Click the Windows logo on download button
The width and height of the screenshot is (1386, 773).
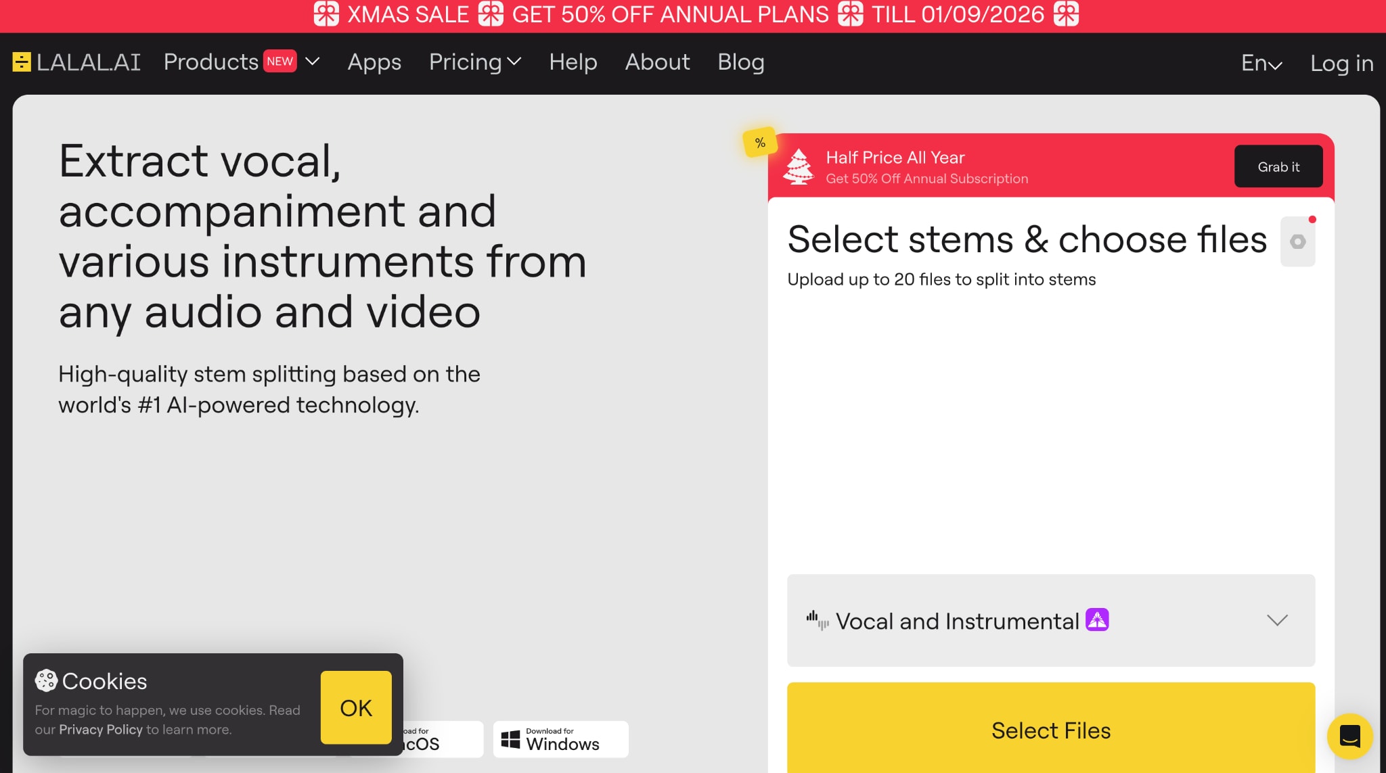(x=510, y=739)
